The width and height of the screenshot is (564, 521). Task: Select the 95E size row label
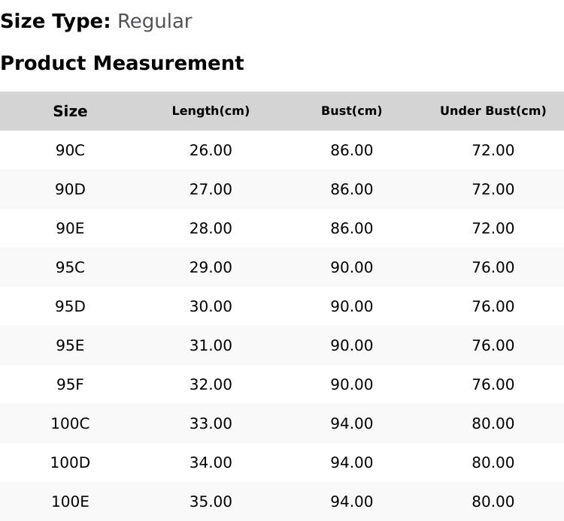70,345
